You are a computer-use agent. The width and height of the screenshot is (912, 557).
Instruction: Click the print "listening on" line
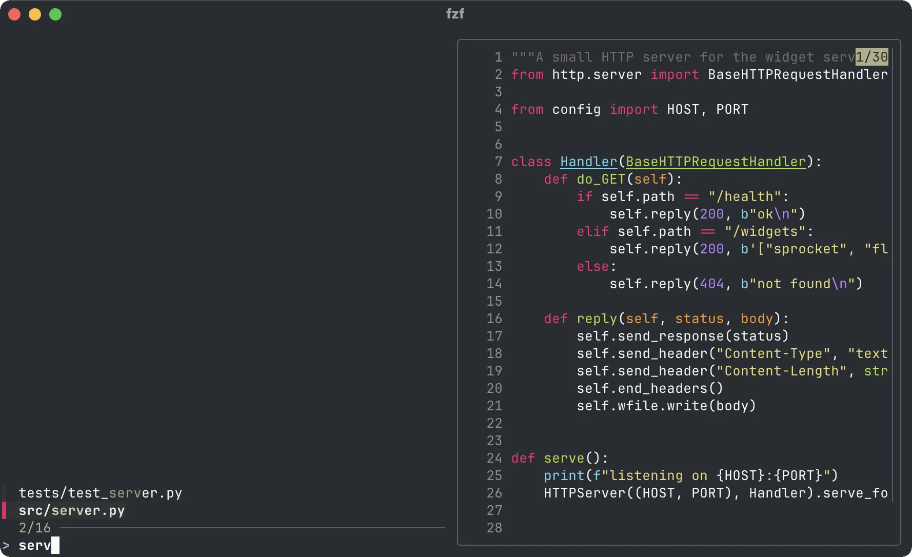pyautogui.click(x=691, y=475)
